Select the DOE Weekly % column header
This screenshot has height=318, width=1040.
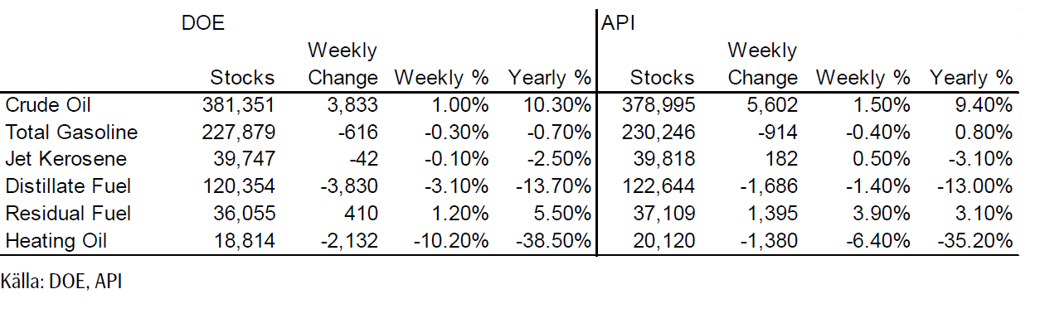442,78
